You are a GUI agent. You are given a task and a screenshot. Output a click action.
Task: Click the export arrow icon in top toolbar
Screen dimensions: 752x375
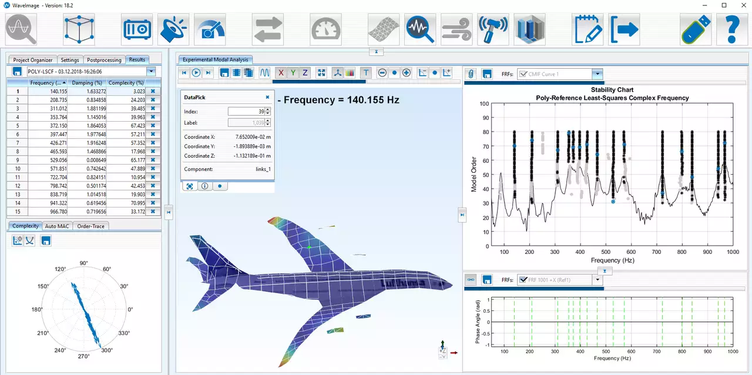click(625, 29)
